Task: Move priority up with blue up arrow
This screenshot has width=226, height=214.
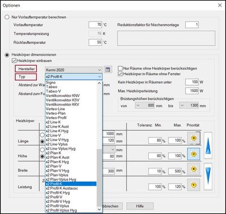Action: click(x=208, y=146)
